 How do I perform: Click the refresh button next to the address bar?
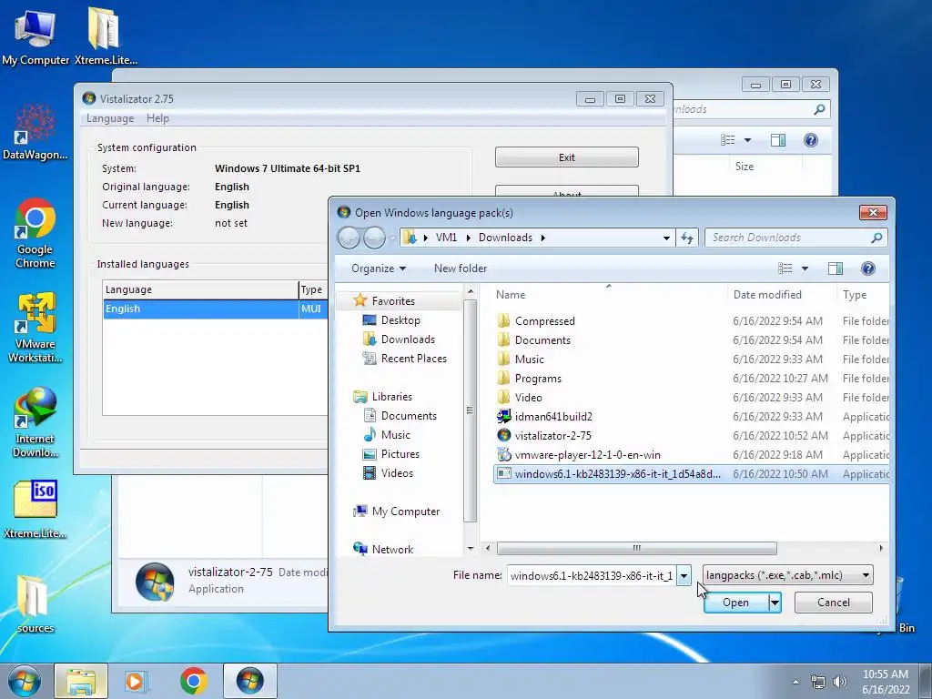(687, 238)
